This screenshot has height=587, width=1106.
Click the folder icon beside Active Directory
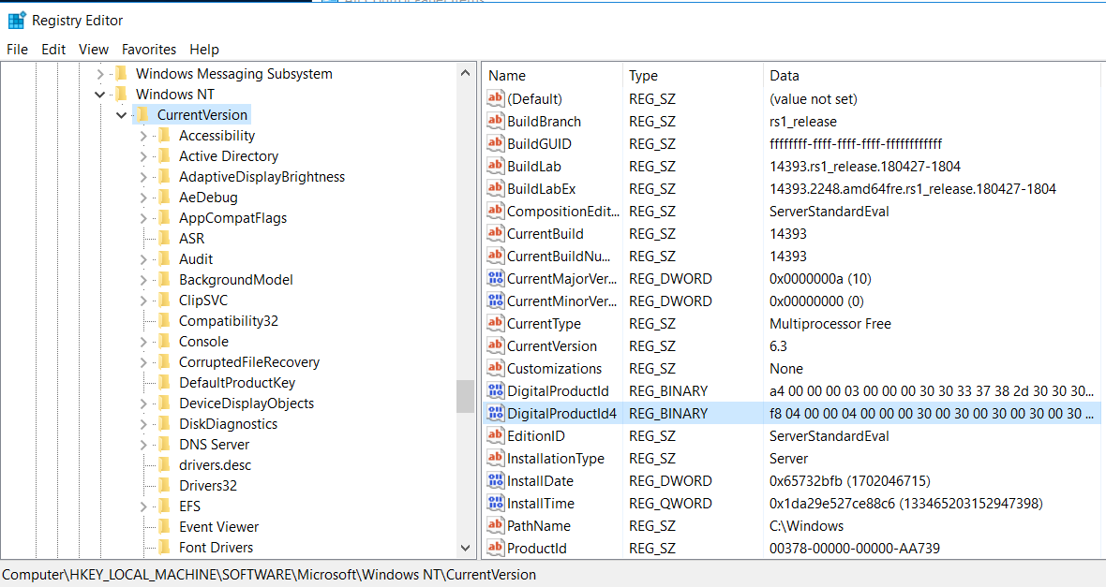pos(164,156)
